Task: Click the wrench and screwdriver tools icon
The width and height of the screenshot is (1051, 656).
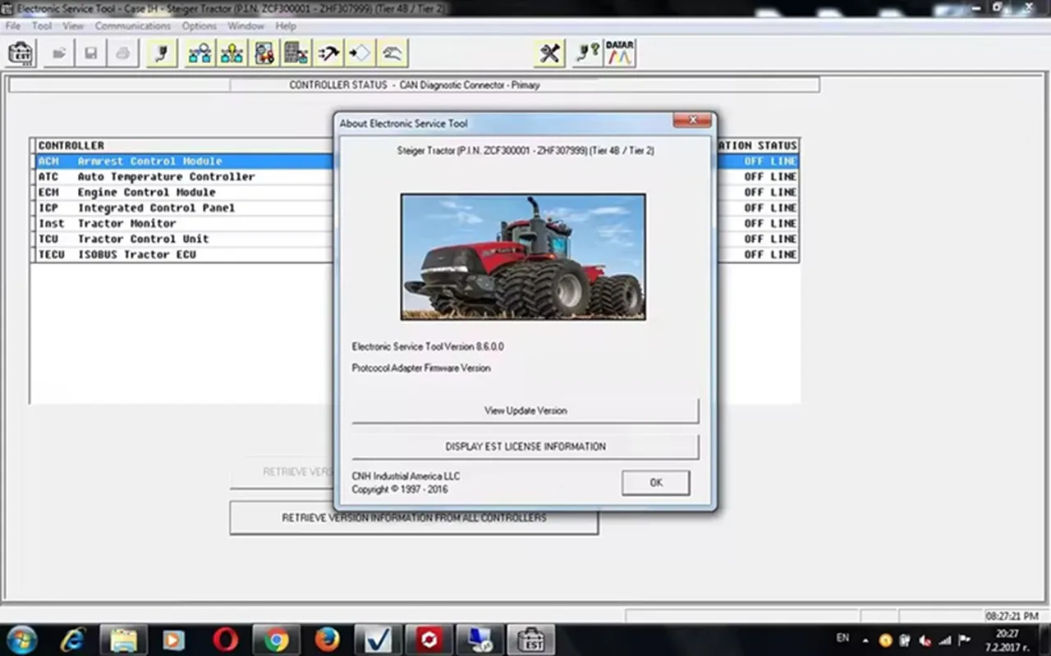Action: point(549,54)
